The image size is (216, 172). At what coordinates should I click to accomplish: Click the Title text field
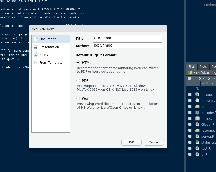[x=127, y=38]
